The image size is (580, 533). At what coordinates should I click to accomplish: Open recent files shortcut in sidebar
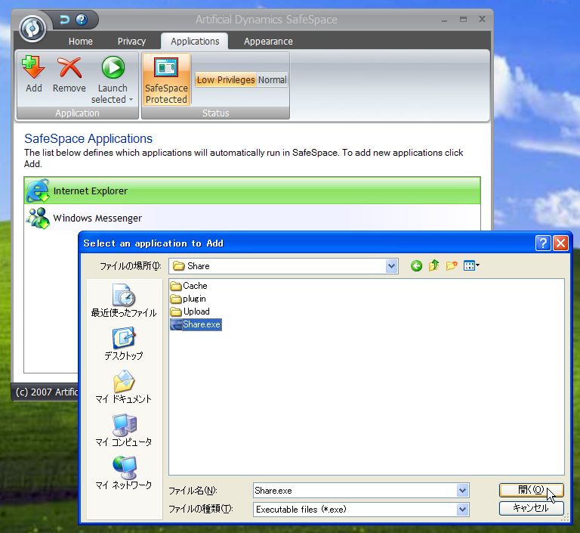tap(124, 300)
